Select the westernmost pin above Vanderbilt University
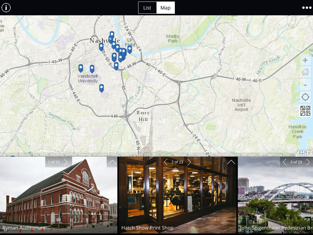This screenshot has width=313, height=235. point(81,68)
